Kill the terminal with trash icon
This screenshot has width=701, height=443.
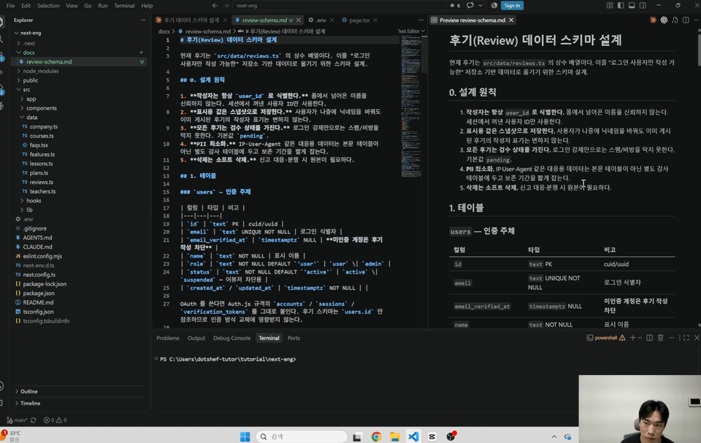pyautogui.click(x=660, y=338)
